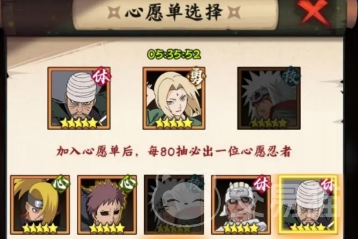This screenshot has width=358, height=239.
Task: Tap the greyed-out white-haired ninja in the bottom row
Action: (174, 204)
